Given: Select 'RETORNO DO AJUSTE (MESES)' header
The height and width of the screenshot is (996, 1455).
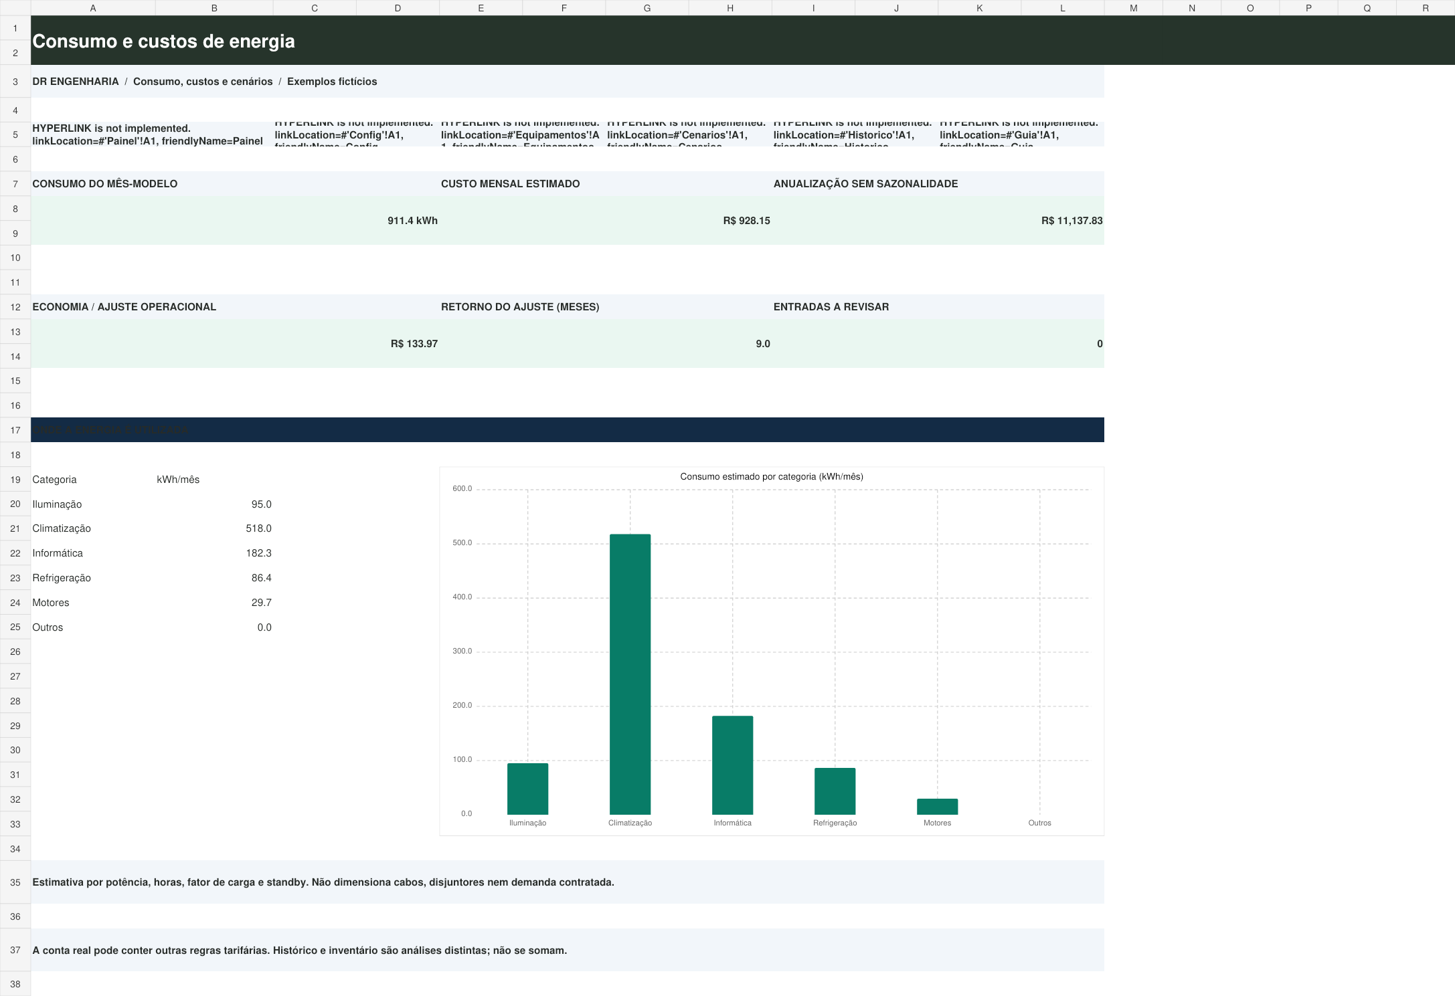Looking at the screenshot, I should tap(606, 307).
